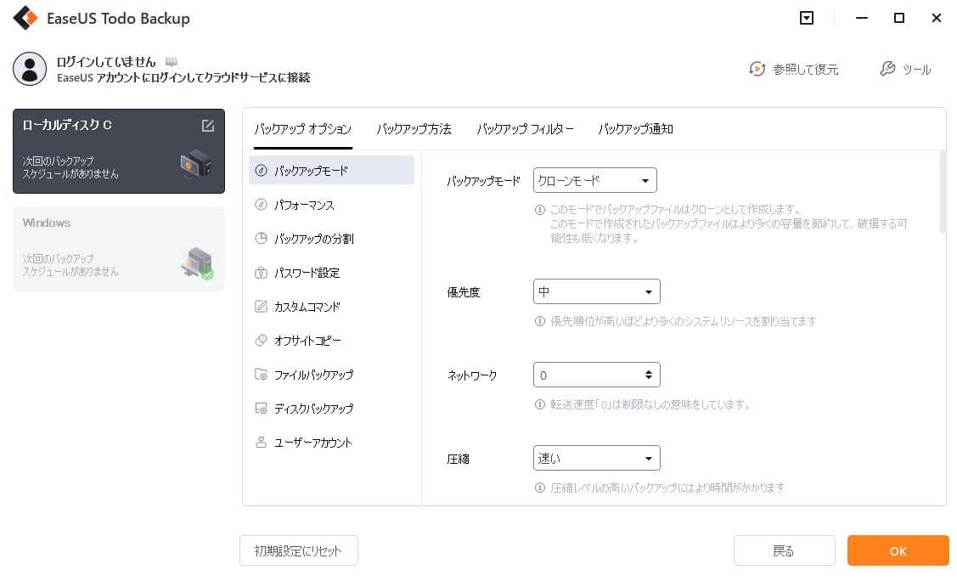Increase the ネットワーク value with the stepper arrow
This screenshot has height=587, width=957.
(x=649, y=370)
